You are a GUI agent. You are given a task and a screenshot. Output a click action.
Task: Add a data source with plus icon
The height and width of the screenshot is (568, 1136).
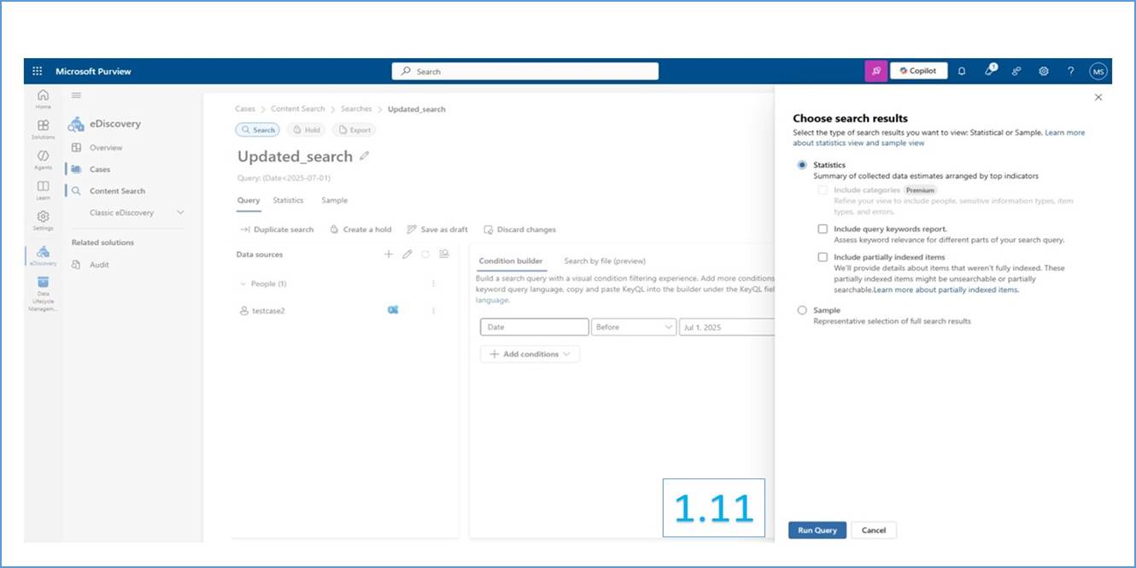[x=389, y=255]
